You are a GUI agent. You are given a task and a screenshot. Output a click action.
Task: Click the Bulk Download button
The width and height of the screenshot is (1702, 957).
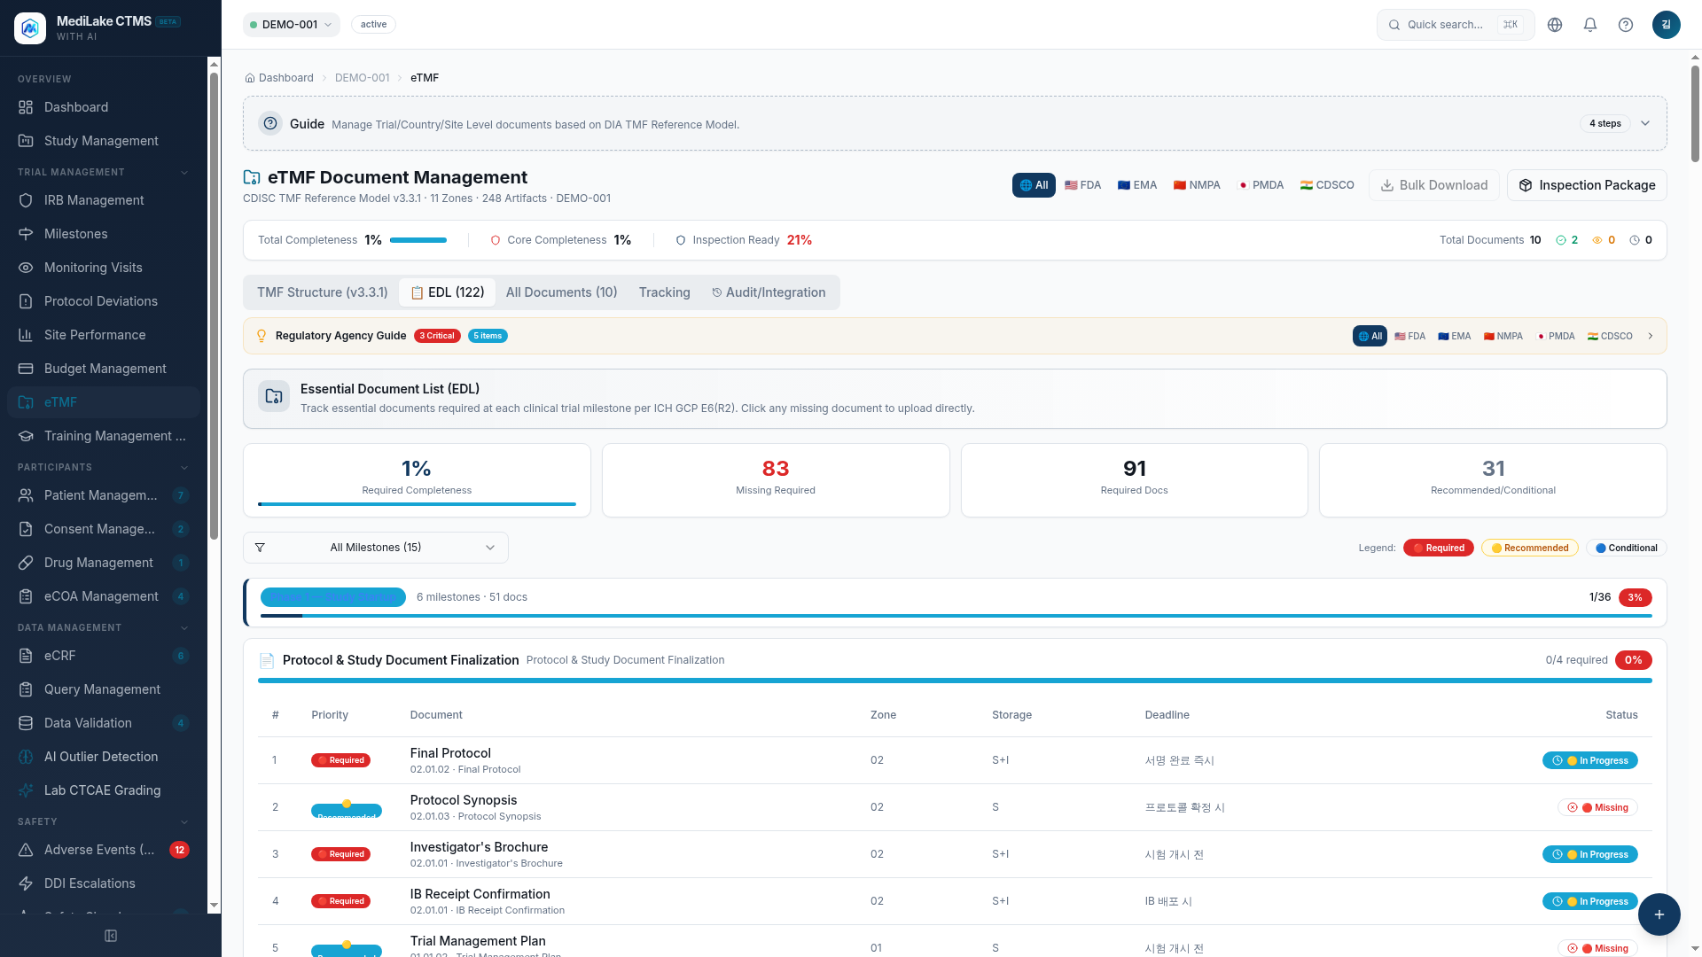(1433, 185)
